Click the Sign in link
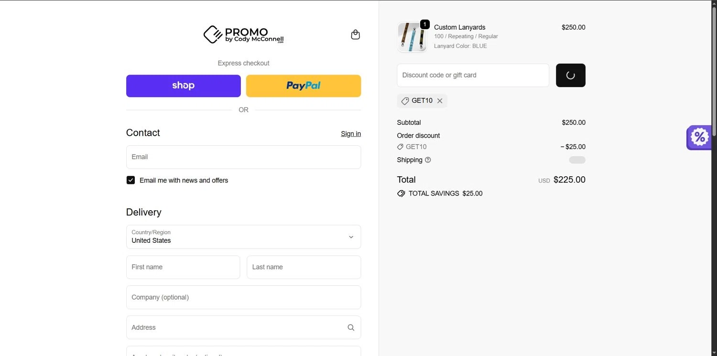The image size is (717, 356). (x=351, y=134)
